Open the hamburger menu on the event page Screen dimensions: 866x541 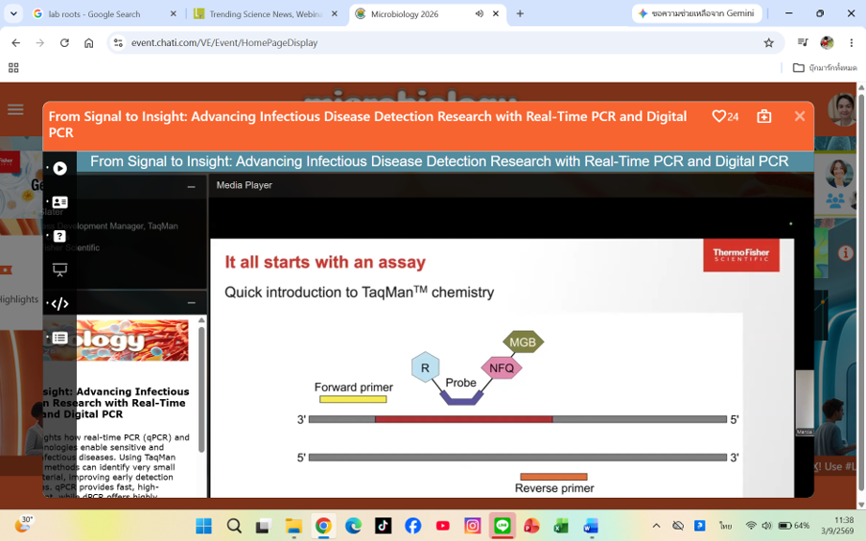point(15,109)
